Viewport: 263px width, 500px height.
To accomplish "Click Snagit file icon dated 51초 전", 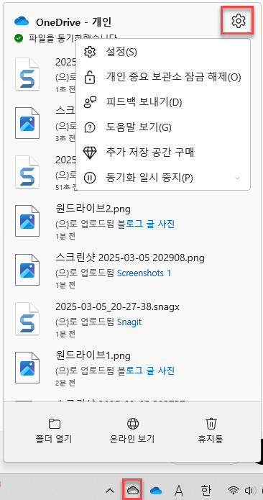I will (x=27, y=171).
